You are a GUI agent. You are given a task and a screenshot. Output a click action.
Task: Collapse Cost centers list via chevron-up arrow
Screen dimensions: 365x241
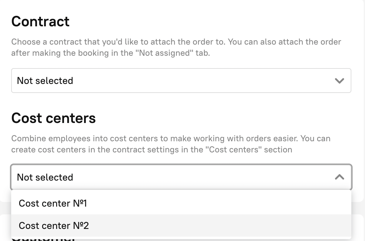pyautogui.click(x=340, y=177)
